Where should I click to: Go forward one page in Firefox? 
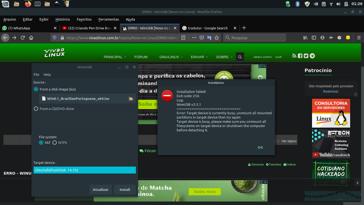[x=14, y=38]
